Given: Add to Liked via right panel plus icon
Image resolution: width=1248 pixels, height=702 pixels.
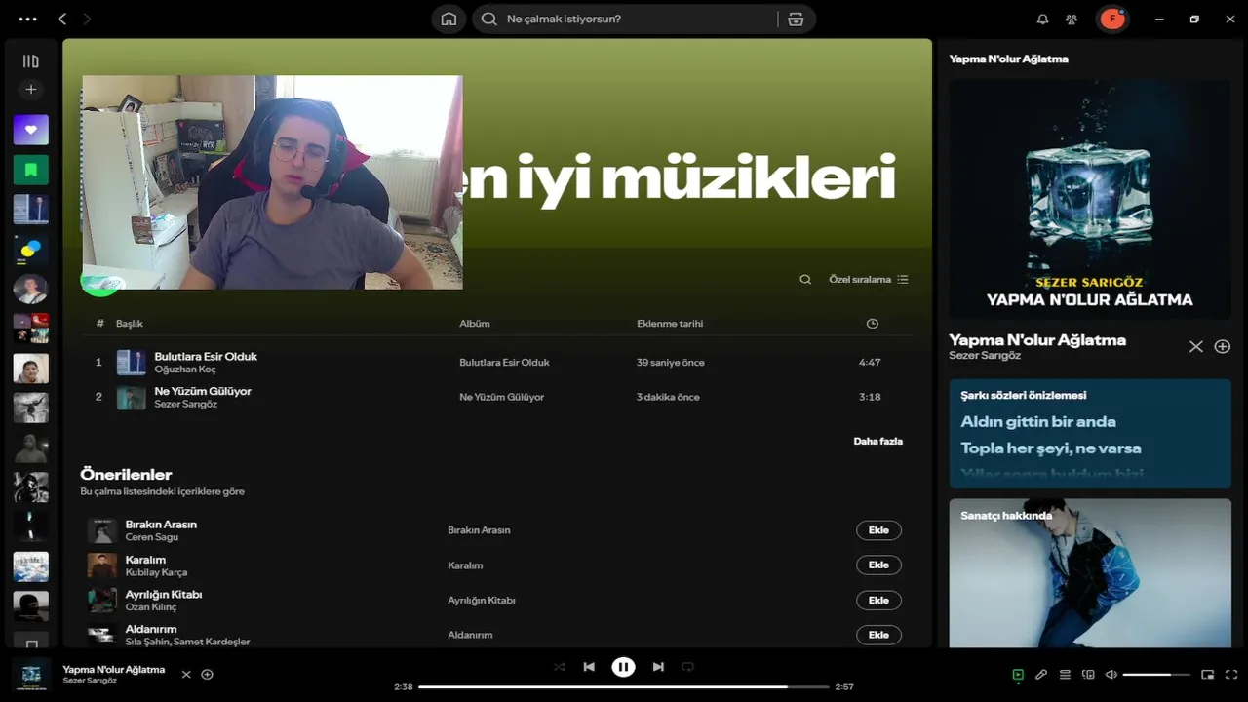Looking at the screenshot, I should pos(1222,346).
